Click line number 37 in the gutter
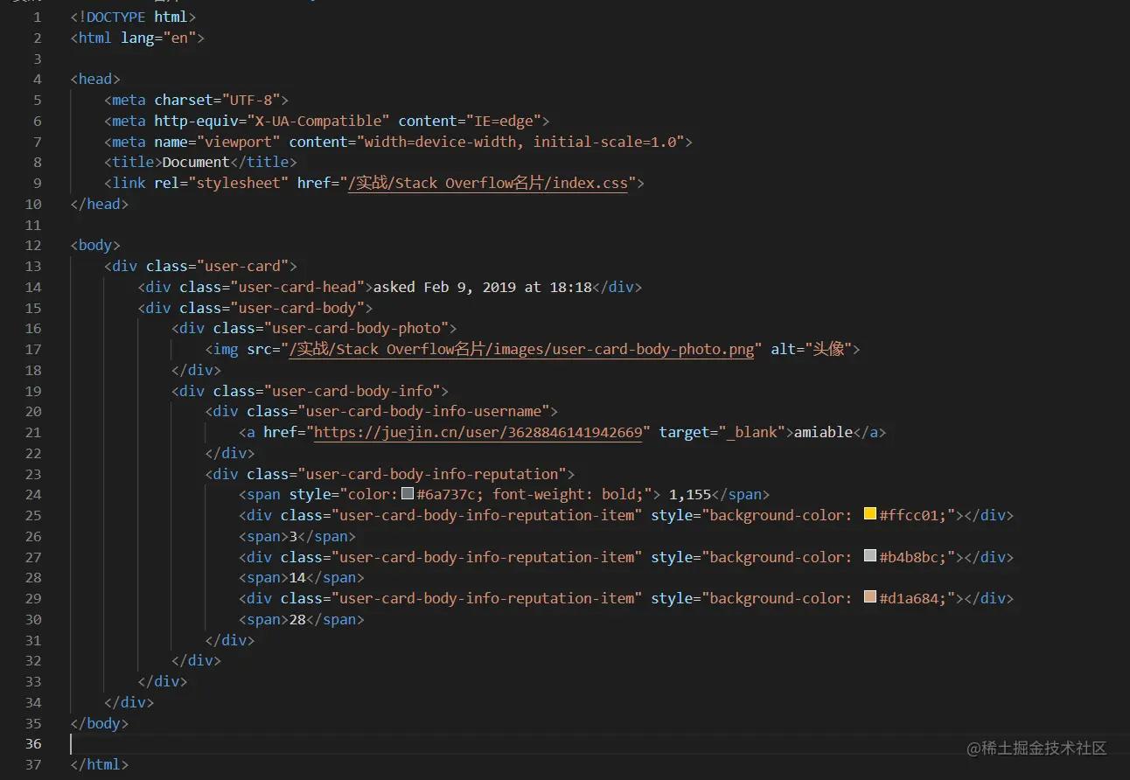 33,764
